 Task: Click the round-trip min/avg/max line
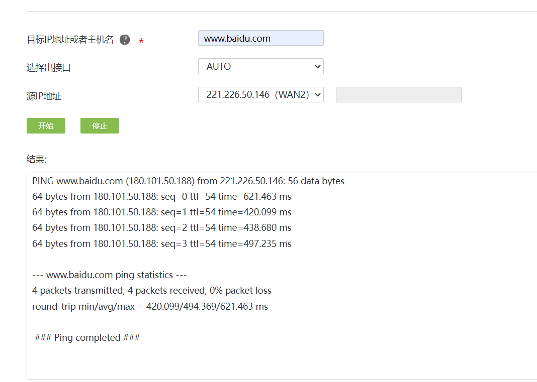(150, 306)
